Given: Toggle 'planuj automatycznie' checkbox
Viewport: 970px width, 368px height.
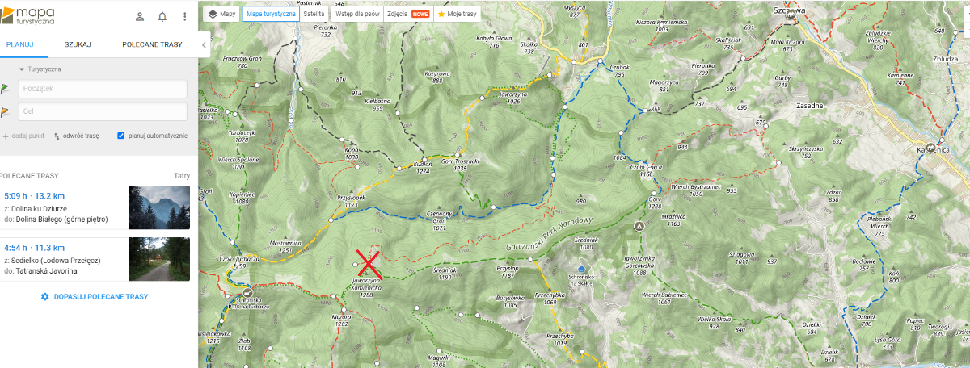Looking at the screenshot, I should pyautogui.click(x=120, y=136).
